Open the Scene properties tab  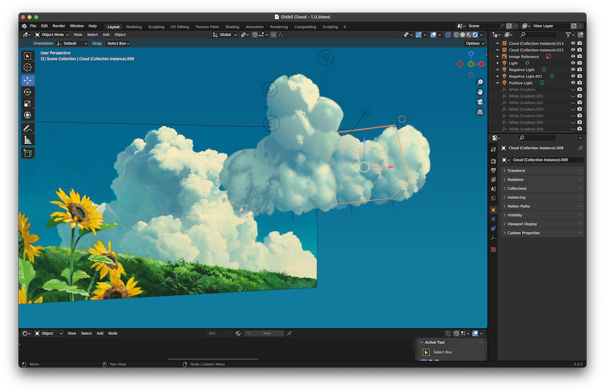493,189
